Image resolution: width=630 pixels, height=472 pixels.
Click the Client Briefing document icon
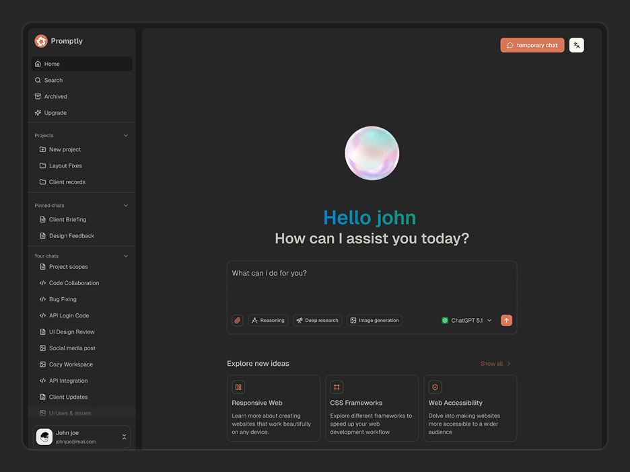point(42,220)
